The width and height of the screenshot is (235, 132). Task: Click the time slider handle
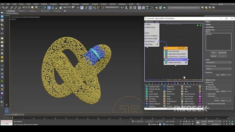pos(15,115)
